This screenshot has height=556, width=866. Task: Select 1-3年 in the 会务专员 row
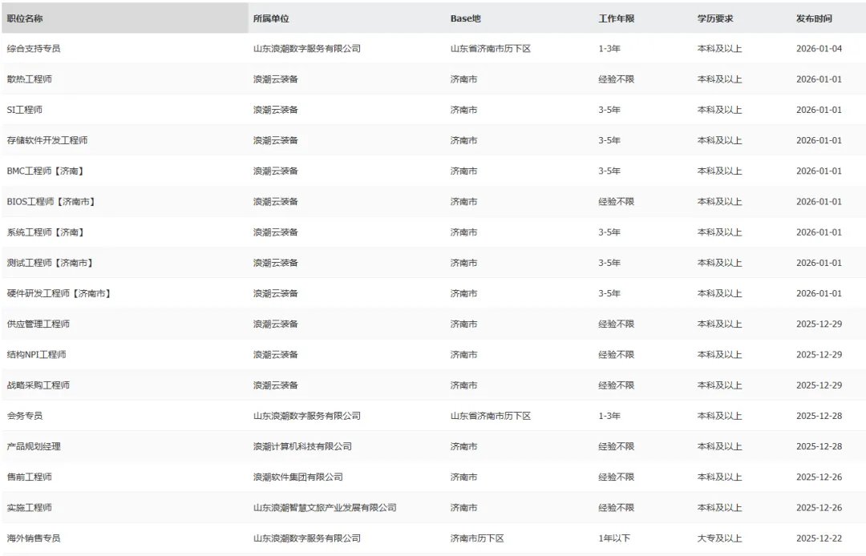tap(609, 416)
